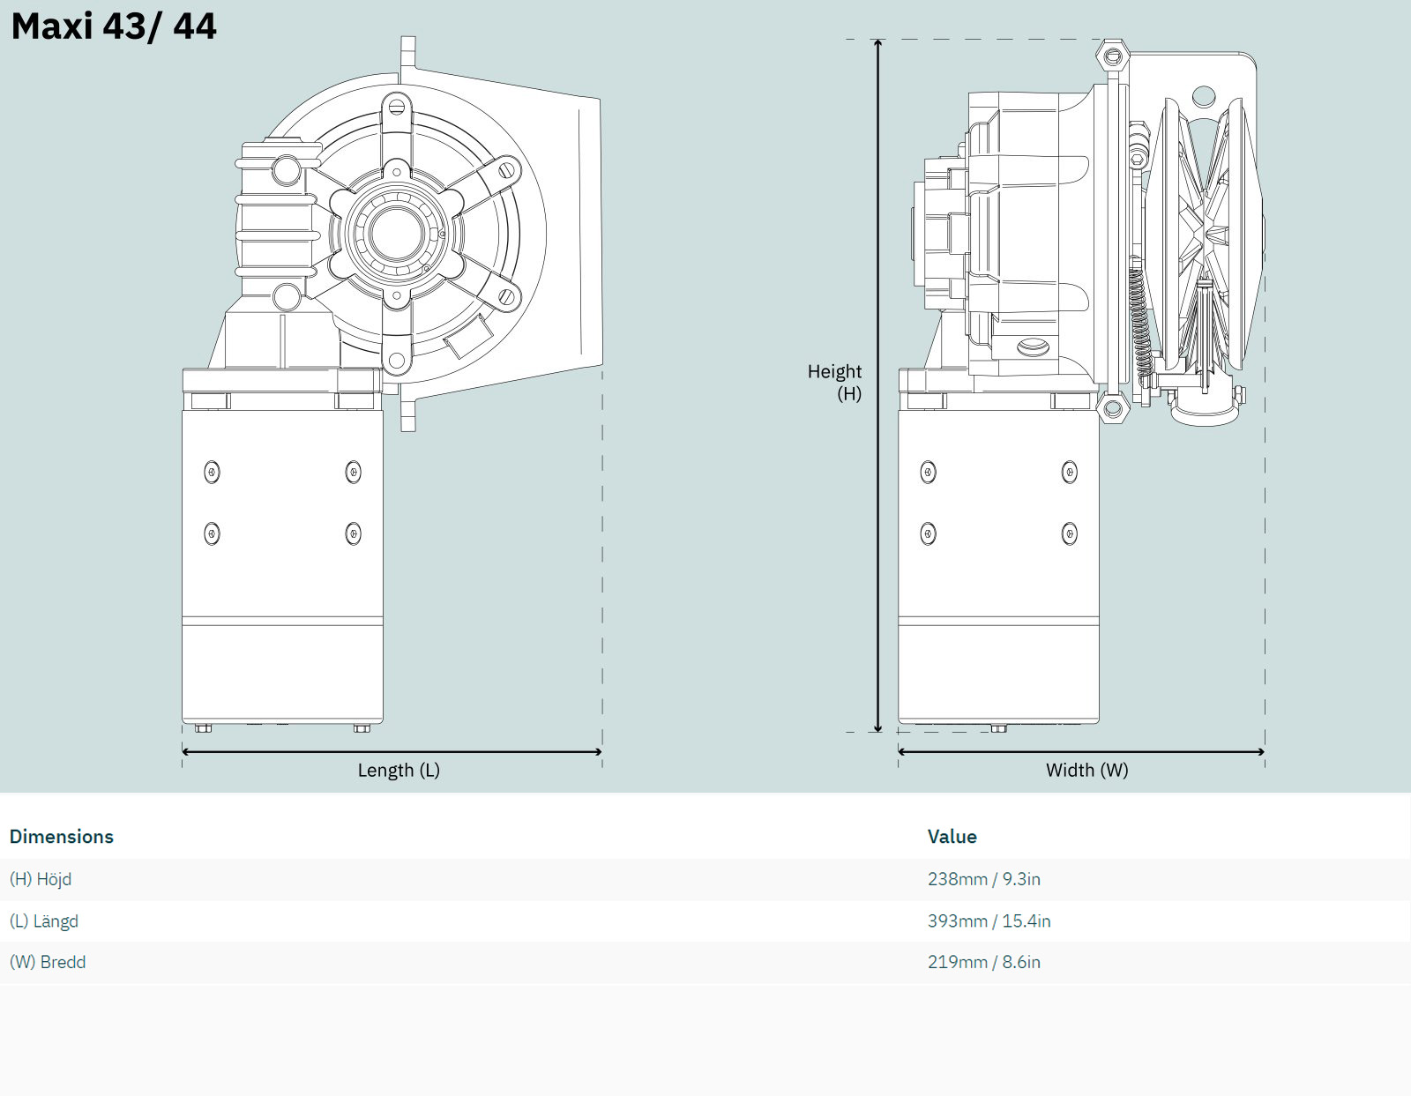This screenshot has width=1411, height=1096.
Task: Click the Maxi 43/ 44 heading
Action: coord(114,26)
